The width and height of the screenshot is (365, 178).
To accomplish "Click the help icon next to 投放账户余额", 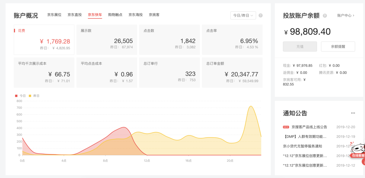I will point(325,16).
